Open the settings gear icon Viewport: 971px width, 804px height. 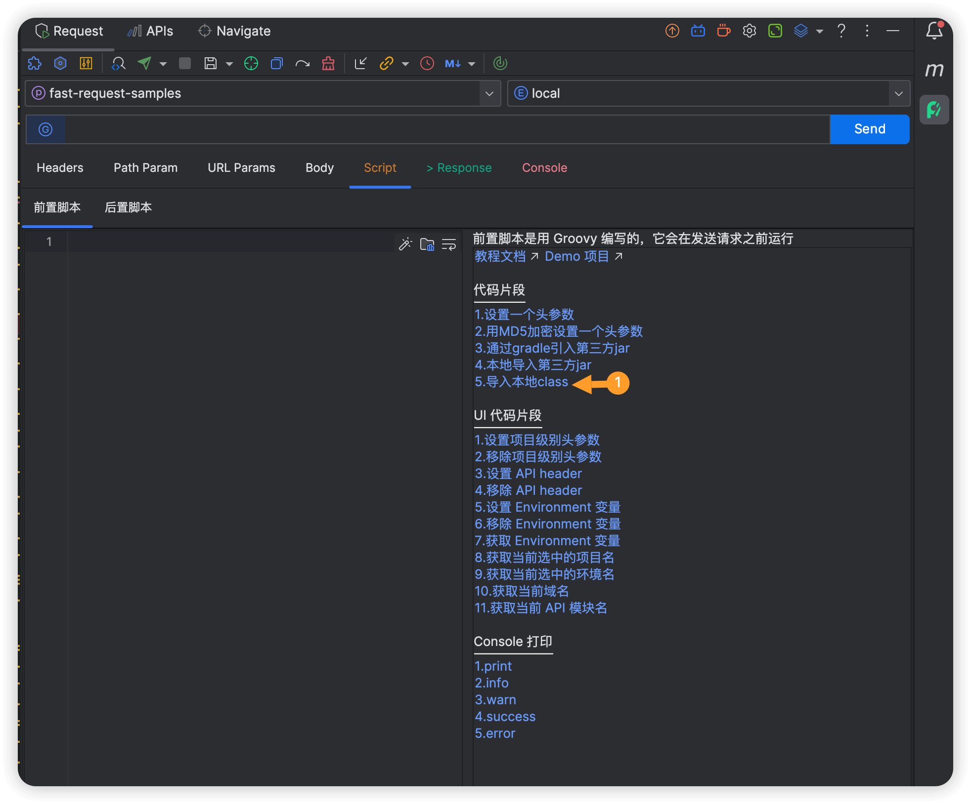(750, 31)
